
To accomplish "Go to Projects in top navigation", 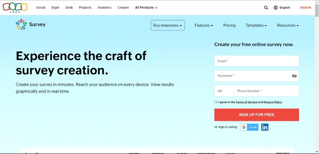I will [x=85, y=8].
